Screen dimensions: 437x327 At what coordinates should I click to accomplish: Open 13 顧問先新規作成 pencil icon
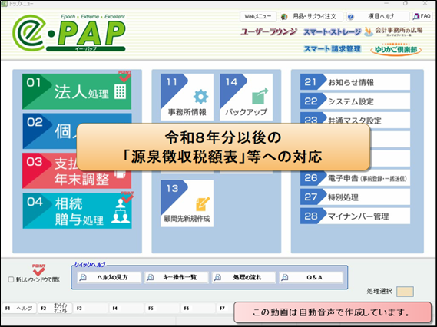coord(203,204)
